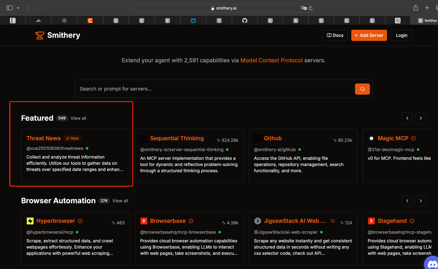The height and width of the screenshot is (269, 438).
Task: Click the Stagehand red B icon
Action: pyautogui.click(x=372, y=221)
